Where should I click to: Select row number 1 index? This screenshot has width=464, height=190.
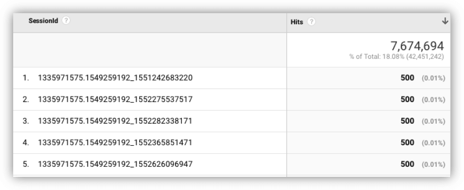26,78
